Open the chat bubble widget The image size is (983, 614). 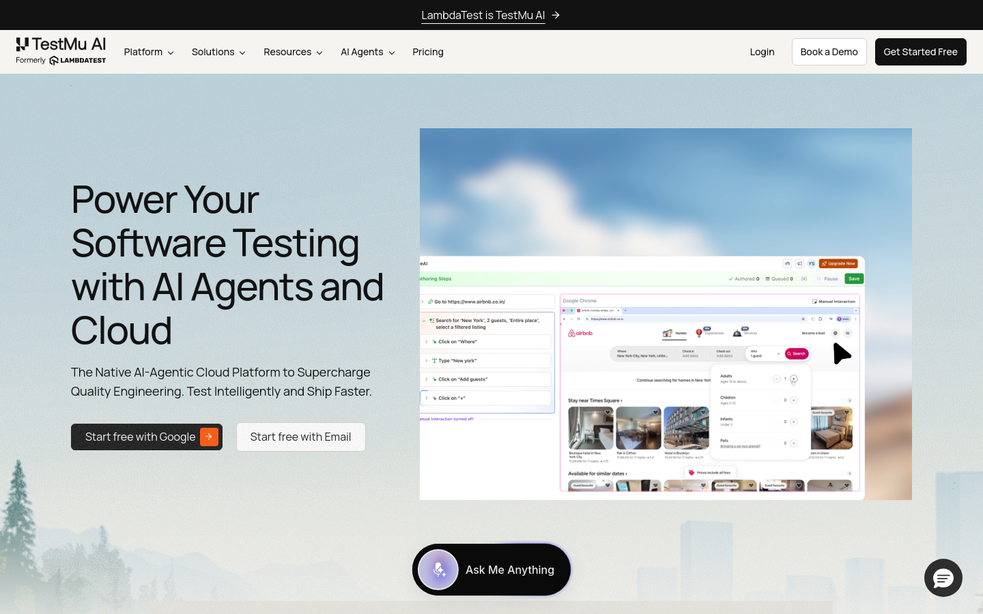point(943,578)
